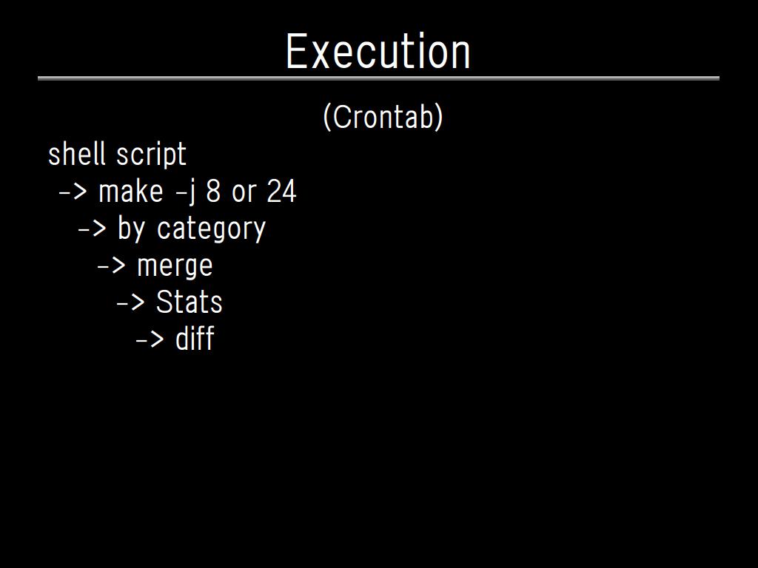Click the arrow before make

(x=73, y=192)
